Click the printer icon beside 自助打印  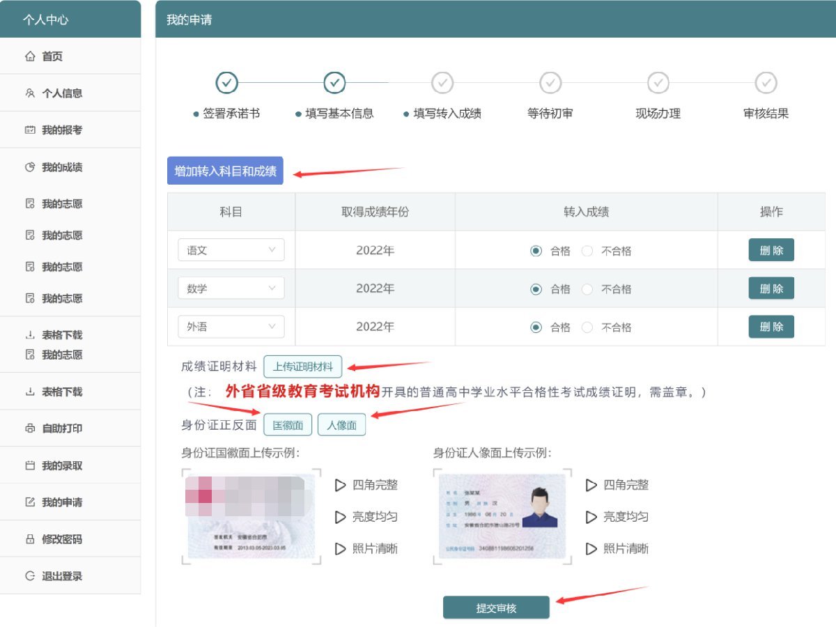click(x=30, y=428)
